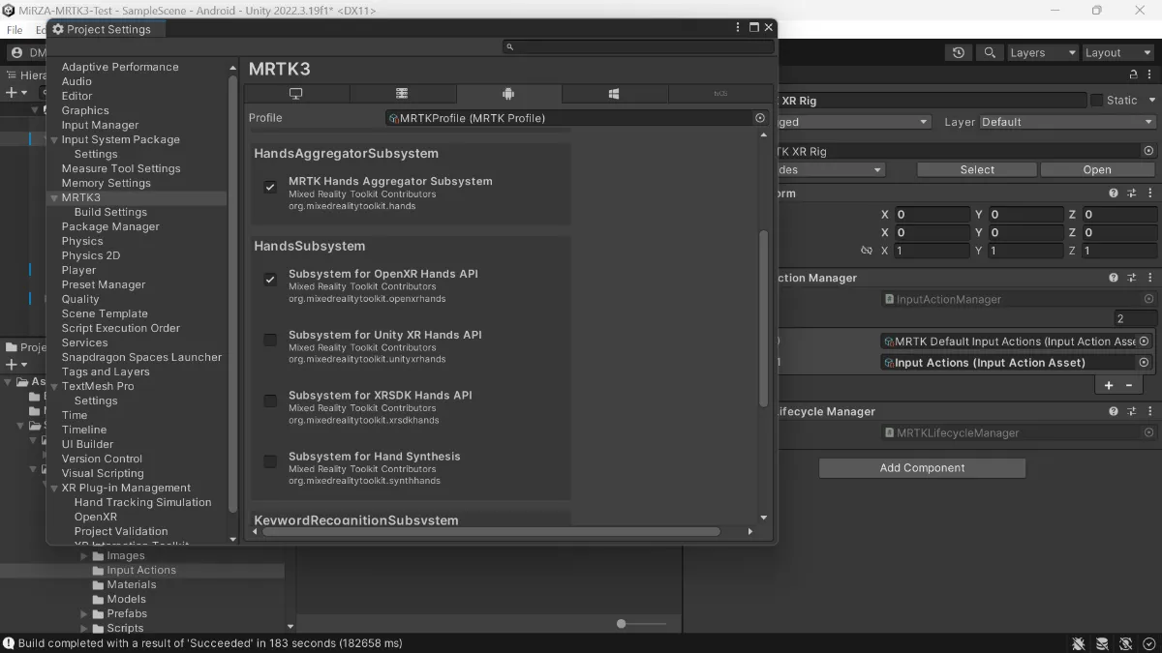Toggle the Inspector lock icon
Viewport: 1162px width, 653px height.
click(x=1134, y=75)
